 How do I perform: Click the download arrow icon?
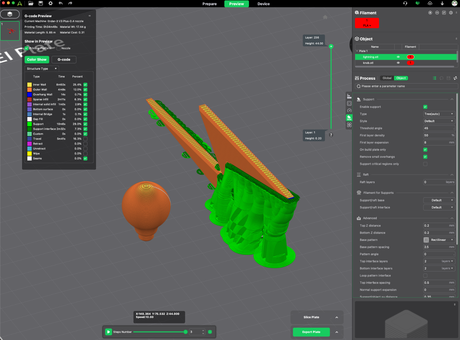point(442,3)
